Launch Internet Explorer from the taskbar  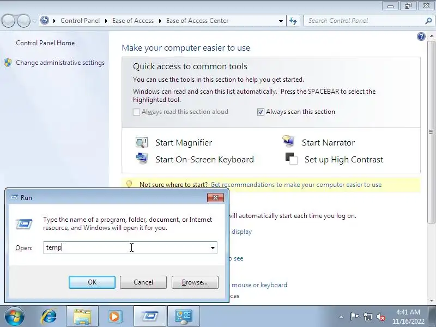[x=49, y=317]
